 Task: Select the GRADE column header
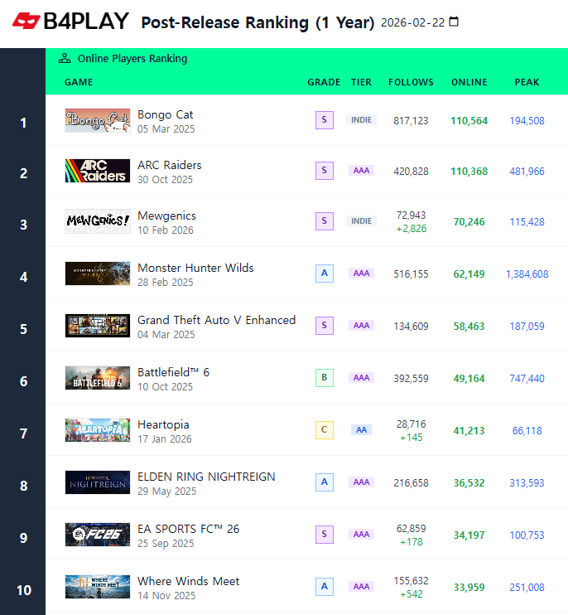click(x=324, y=82)
